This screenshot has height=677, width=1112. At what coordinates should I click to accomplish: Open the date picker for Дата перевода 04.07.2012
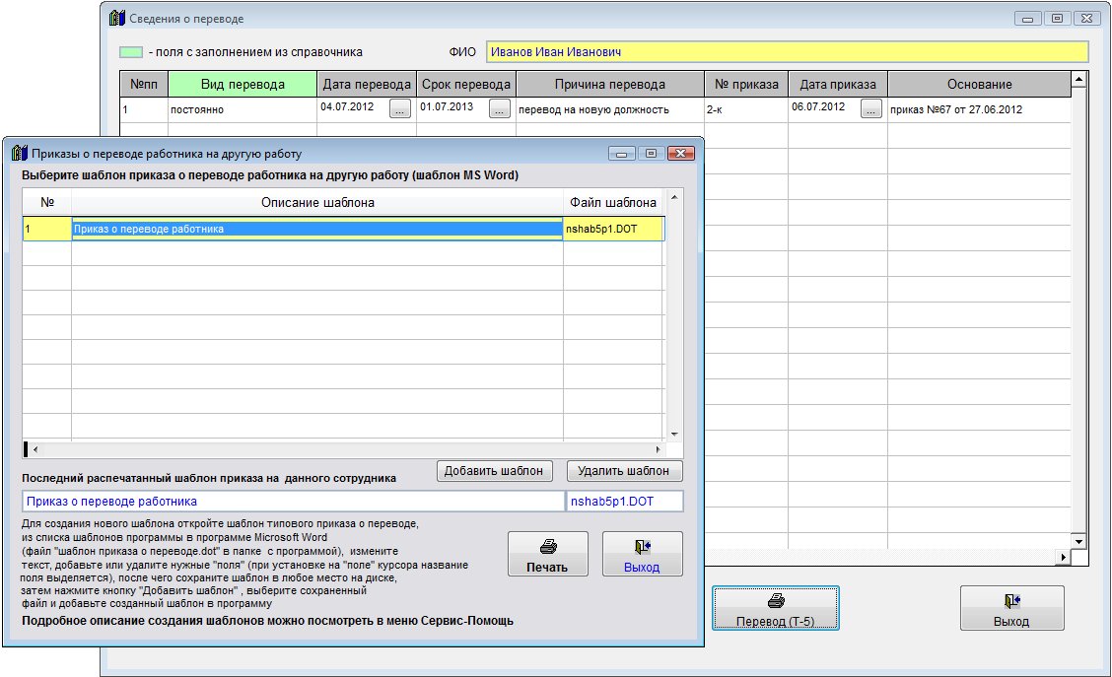click(400, 108)
